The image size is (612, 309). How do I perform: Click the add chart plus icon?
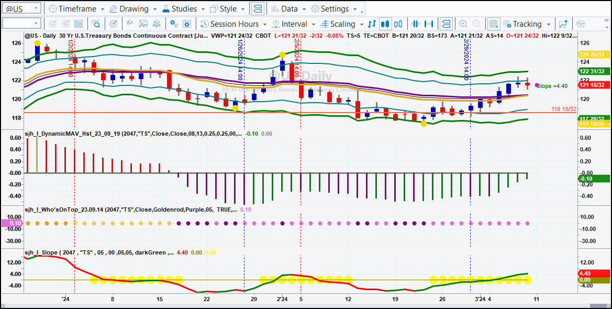click(563, 24)
